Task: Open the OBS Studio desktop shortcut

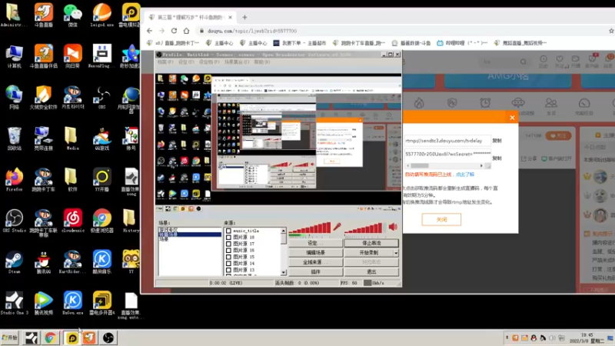Action: click(14, 221)
